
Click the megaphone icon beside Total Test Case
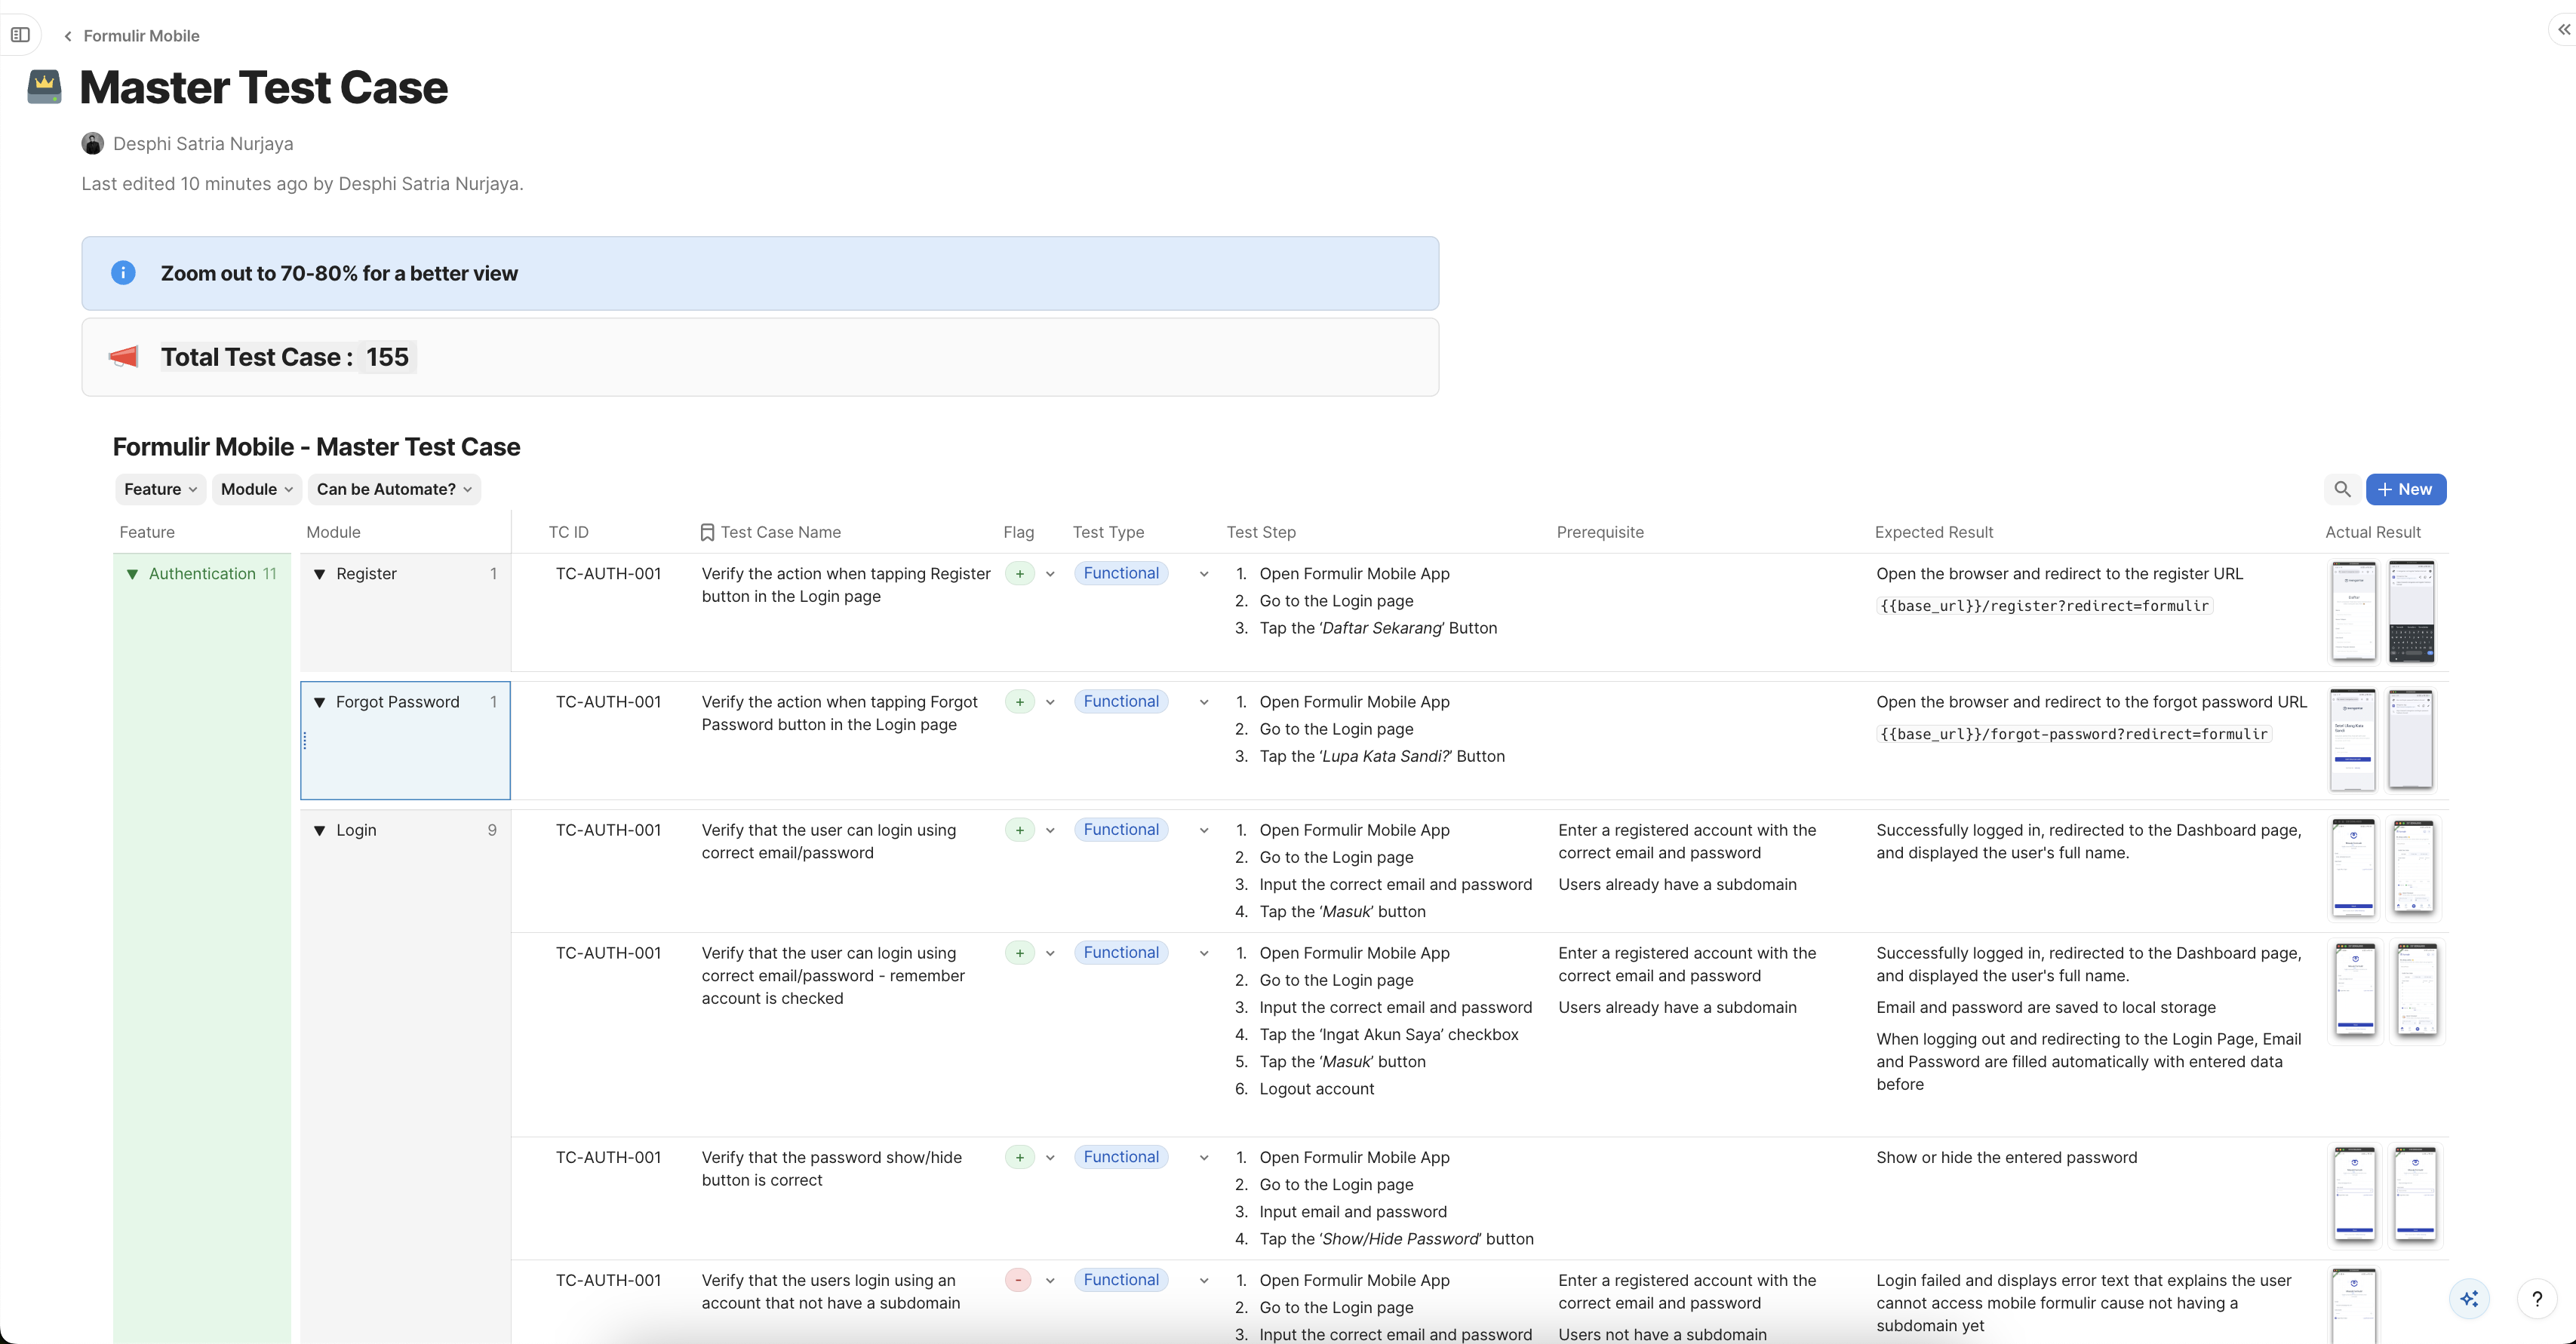coord(122,357)
